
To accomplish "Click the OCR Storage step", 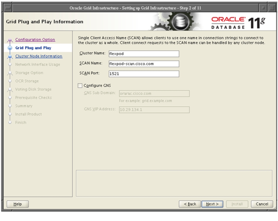I will (x=27, y=81).
